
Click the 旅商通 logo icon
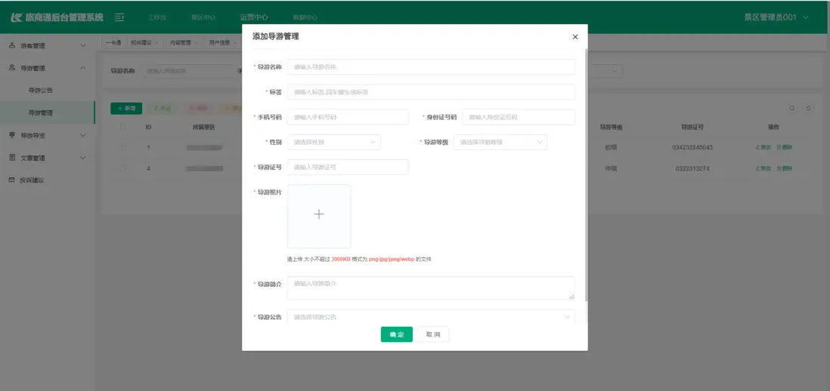coord(17,17)
